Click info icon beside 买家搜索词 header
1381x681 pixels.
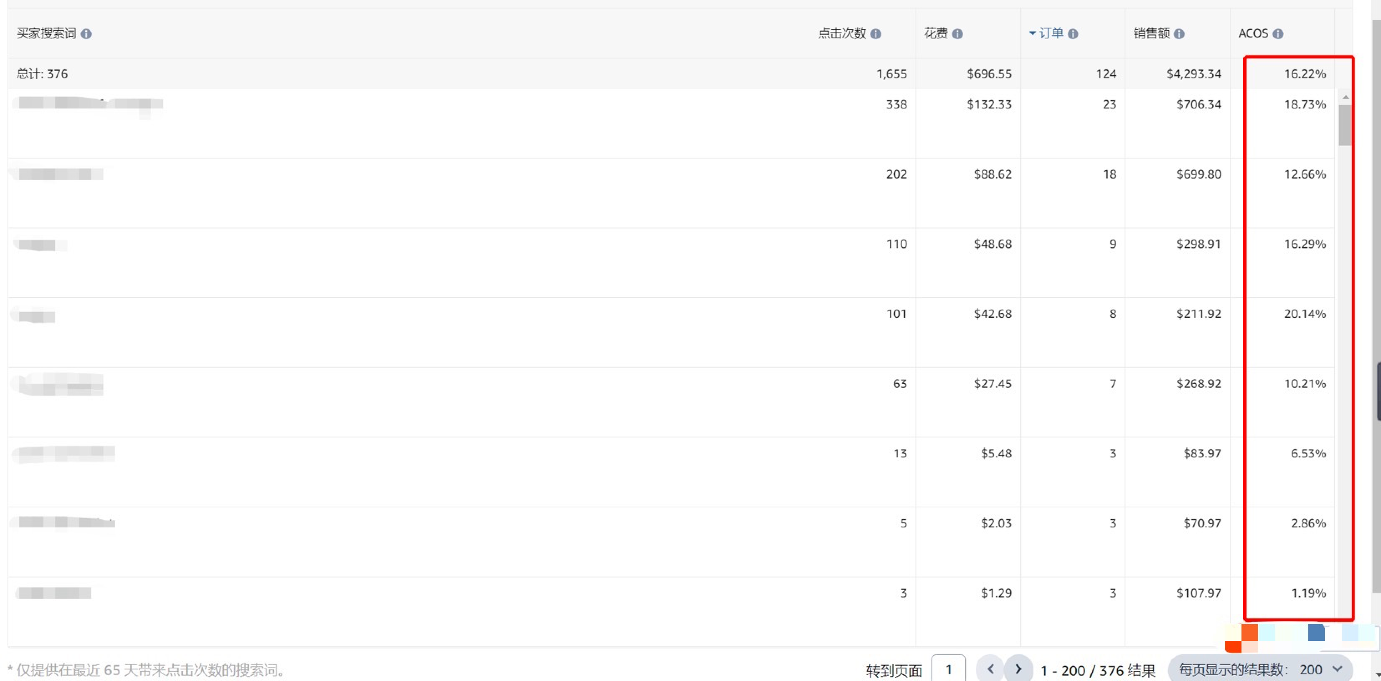coord(86,34)
